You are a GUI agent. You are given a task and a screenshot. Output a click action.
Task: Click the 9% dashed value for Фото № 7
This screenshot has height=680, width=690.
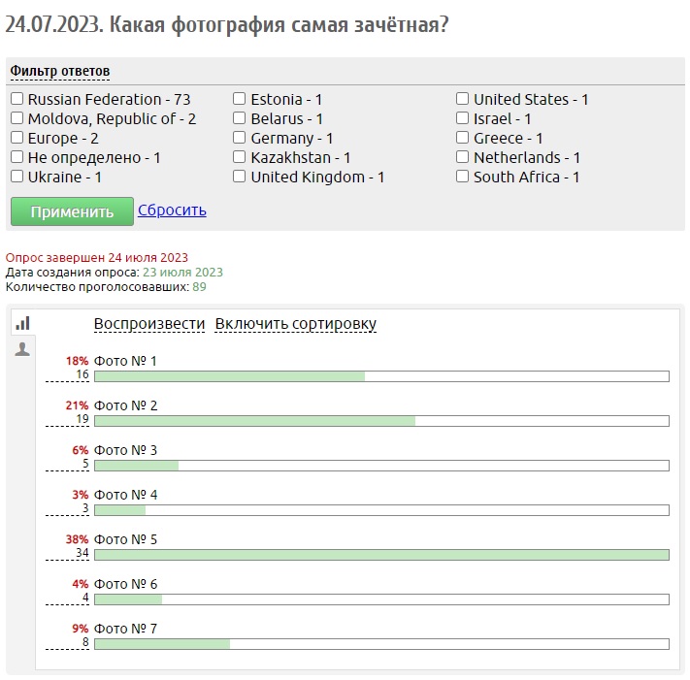[x=80, y=629]
